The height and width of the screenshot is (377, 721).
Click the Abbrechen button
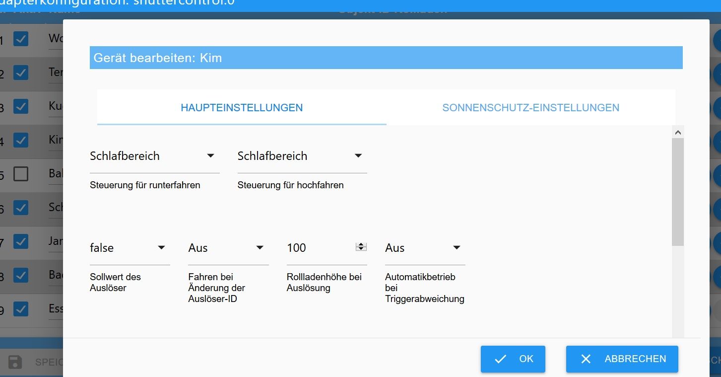622,359
